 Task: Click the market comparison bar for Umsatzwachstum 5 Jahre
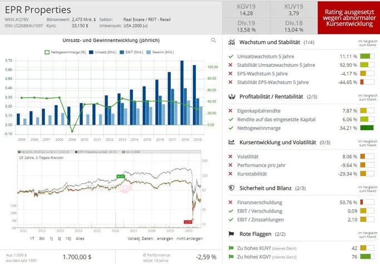pos(367,56)
